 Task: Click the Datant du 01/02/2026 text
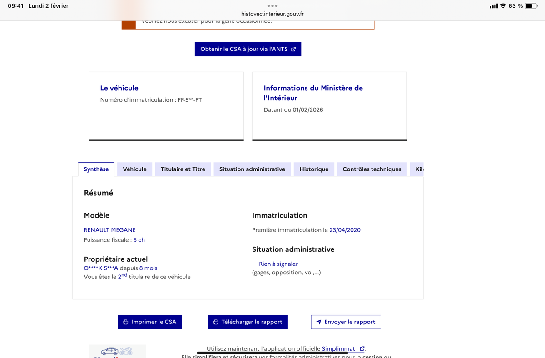point(293,110)
